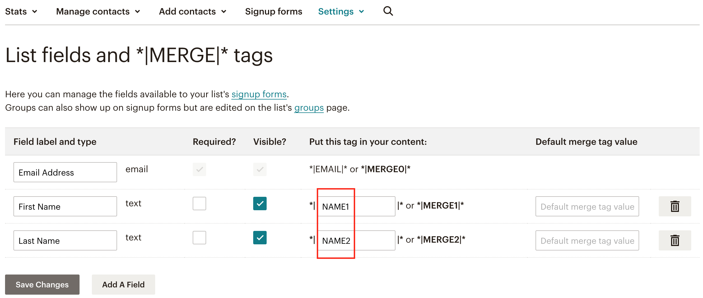Image resolution: width=703 pixels, height=298 pixels.
Task: Uncheck Visible for Last Name
Action: (260, 238)
